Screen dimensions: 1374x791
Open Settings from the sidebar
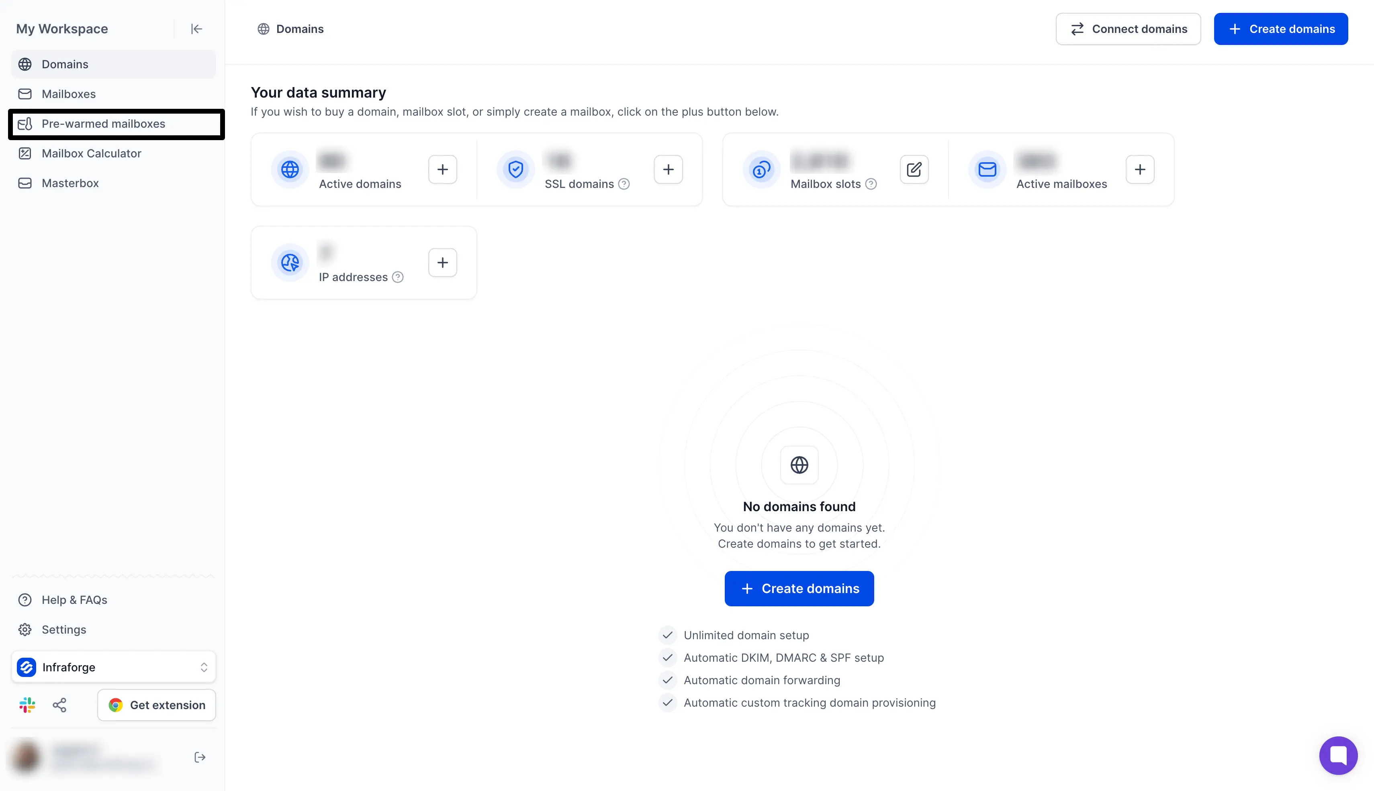[114, 630]
